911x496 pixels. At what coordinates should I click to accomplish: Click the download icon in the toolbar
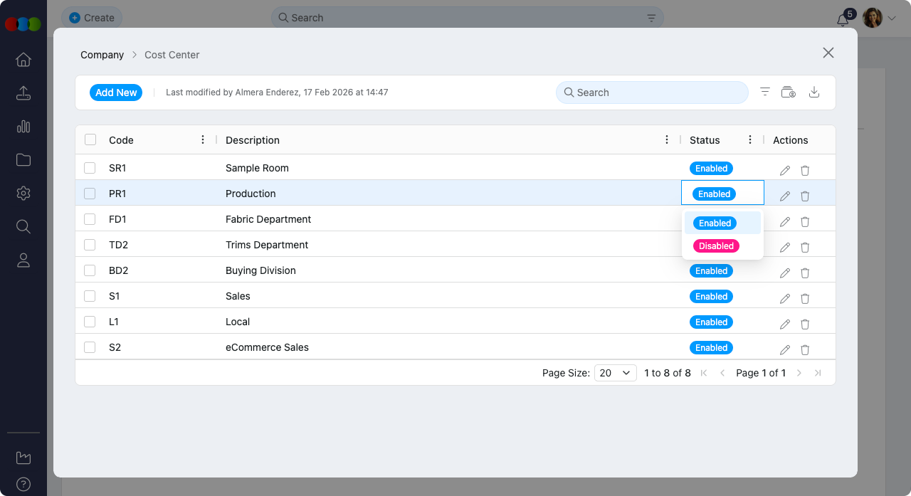815,93
